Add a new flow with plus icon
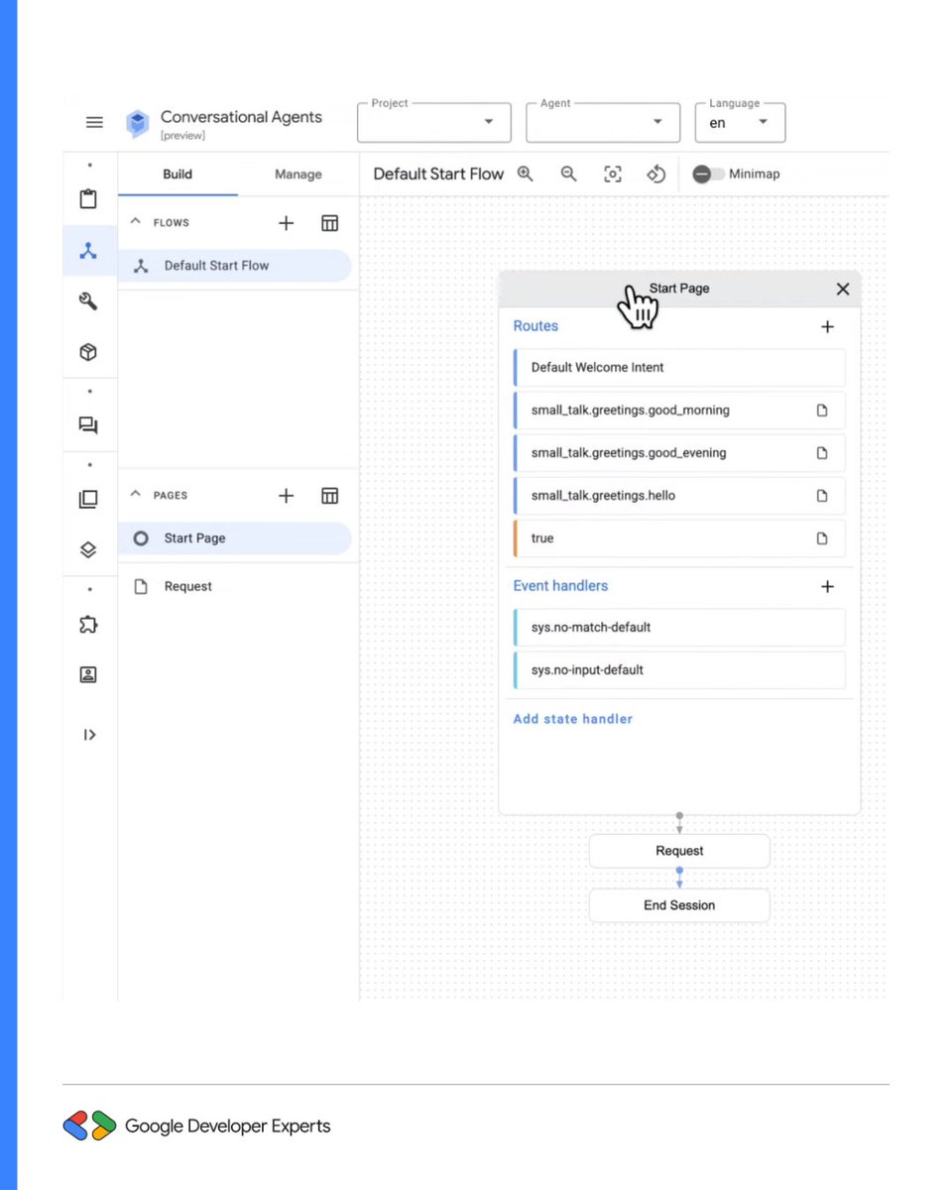This screenshot has height=1190, width=952. pyautogui.click(x=286, y=223)
